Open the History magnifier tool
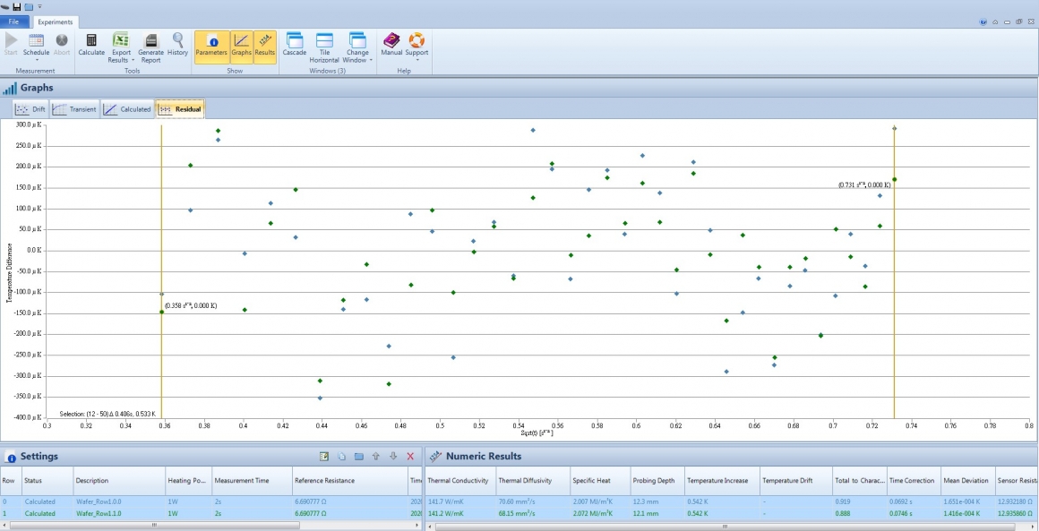The height and width of the screenshot is (531, 1039). [177, 45]
